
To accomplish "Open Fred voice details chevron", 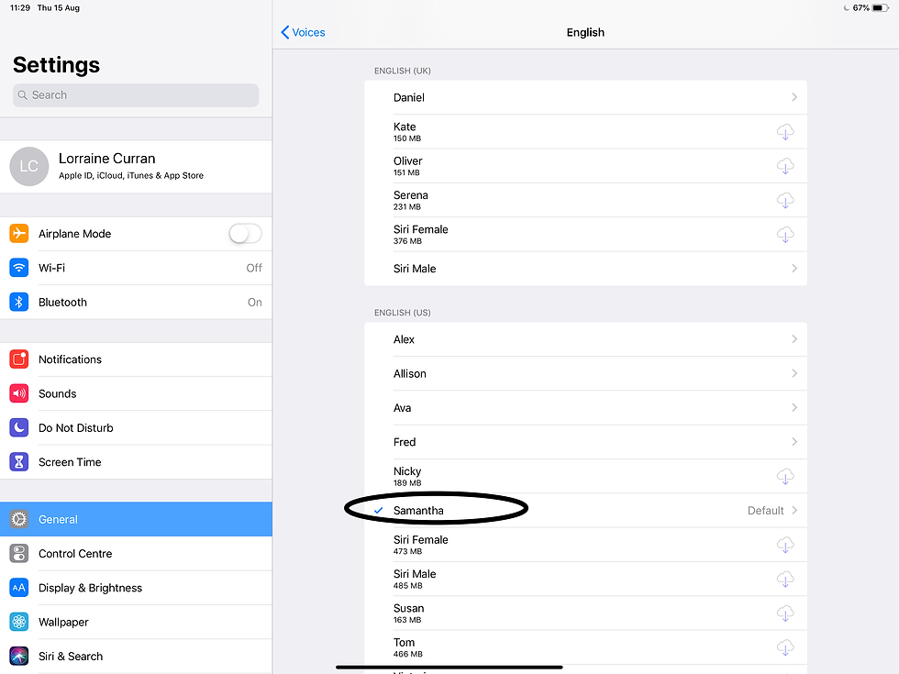I will point(794,442).
